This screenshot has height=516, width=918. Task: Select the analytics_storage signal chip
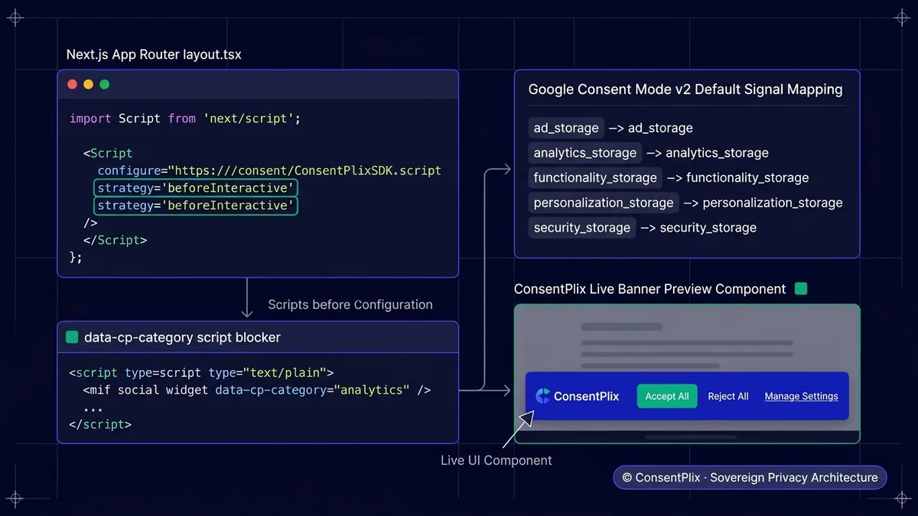click(585, 153)
